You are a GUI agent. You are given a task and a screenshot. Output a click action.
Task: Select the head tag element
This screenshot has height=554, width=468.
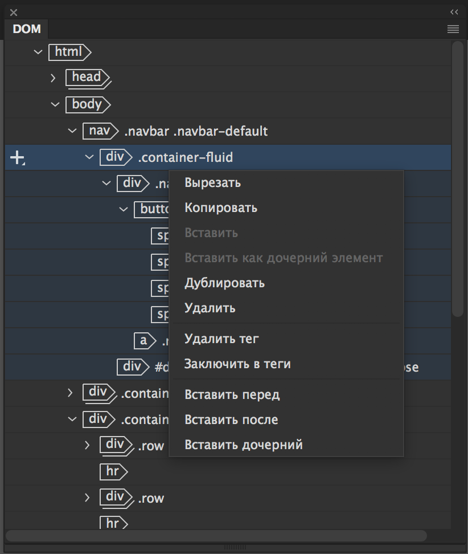[87, 78]
